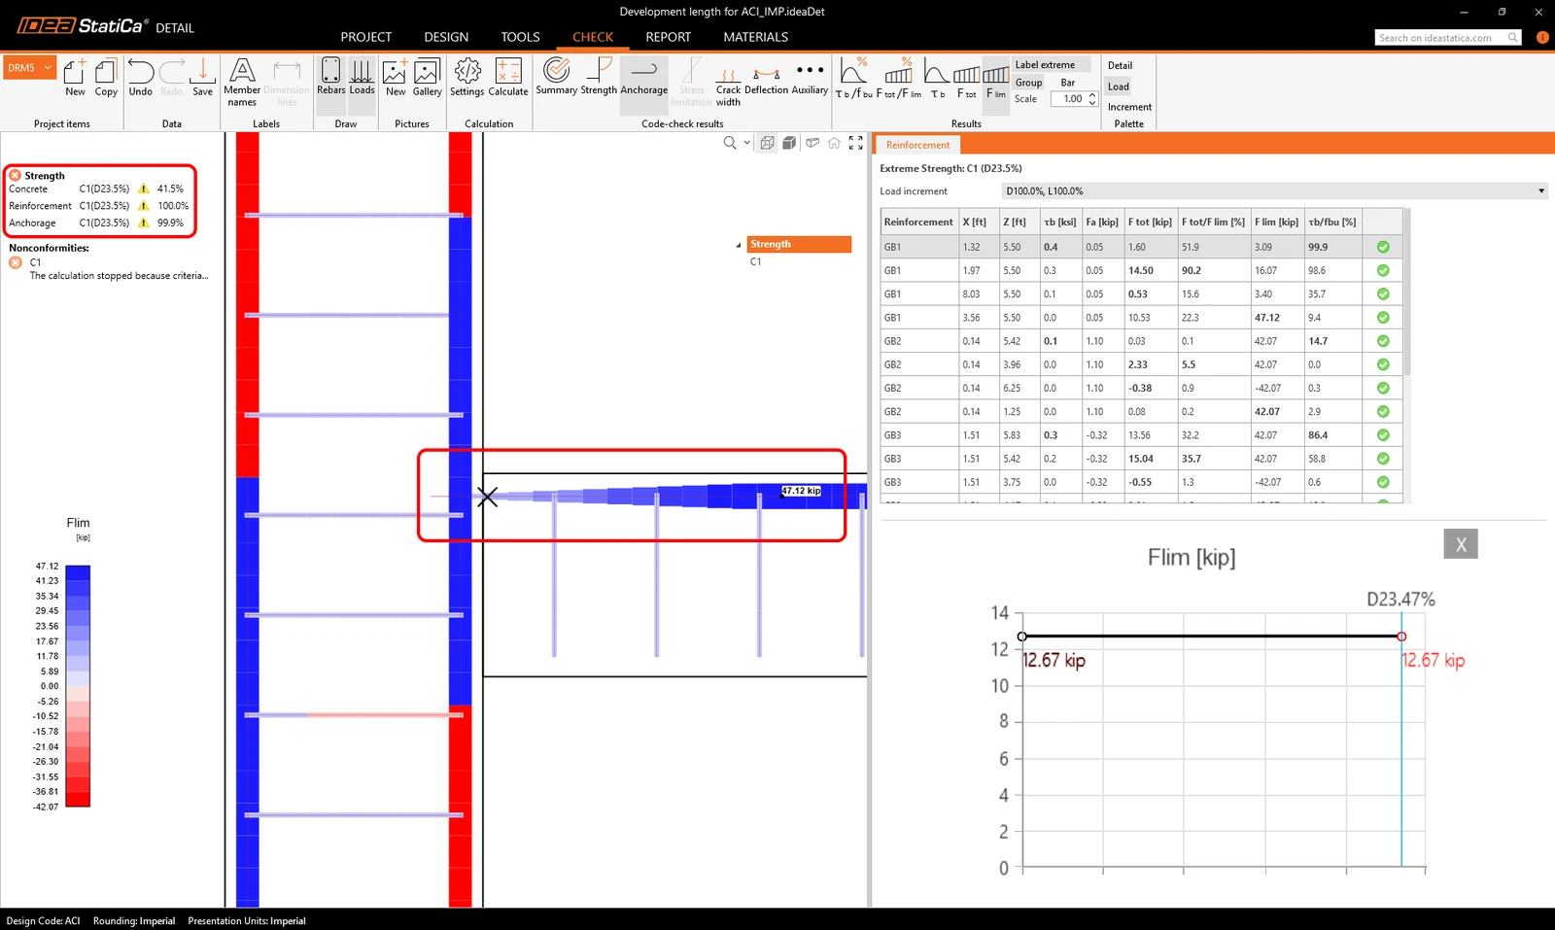Sort by the F tot [kip] column header
Viewport: 1555px width, 930px height.
pyautogui.click(x=1151, y=223)
